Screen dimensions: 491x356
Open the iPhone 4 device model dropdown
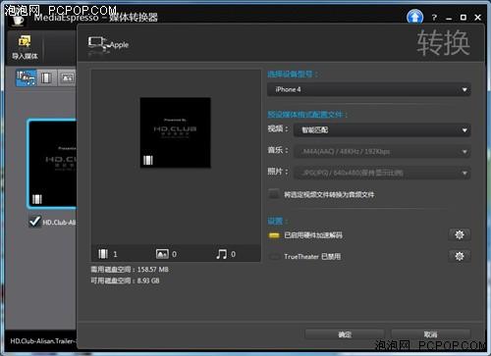369,89
